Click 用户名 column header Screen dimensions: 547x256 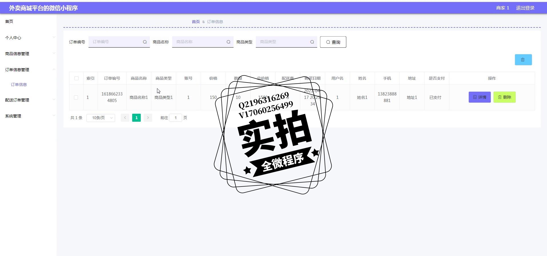(x=337, y=78)
